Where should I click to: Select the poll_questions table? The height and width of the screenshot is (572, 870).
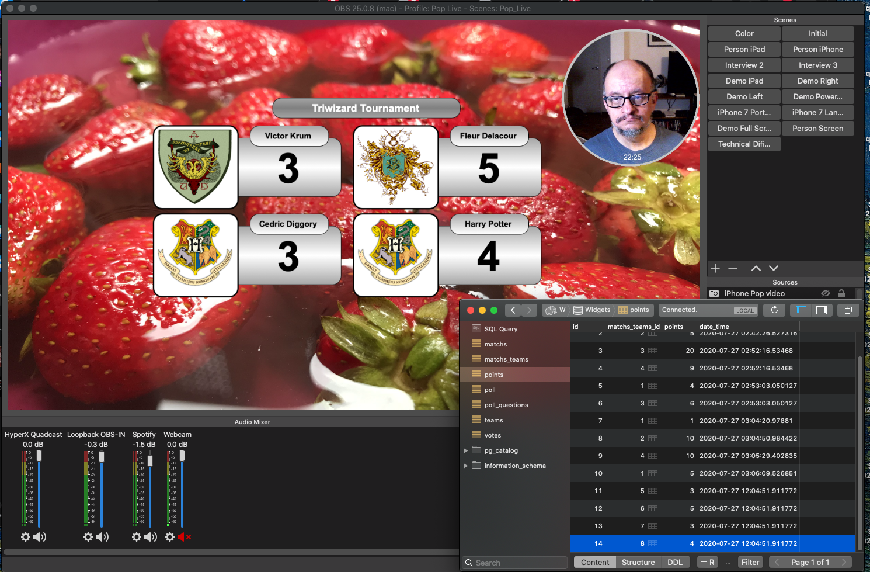(x=515, y=405)
